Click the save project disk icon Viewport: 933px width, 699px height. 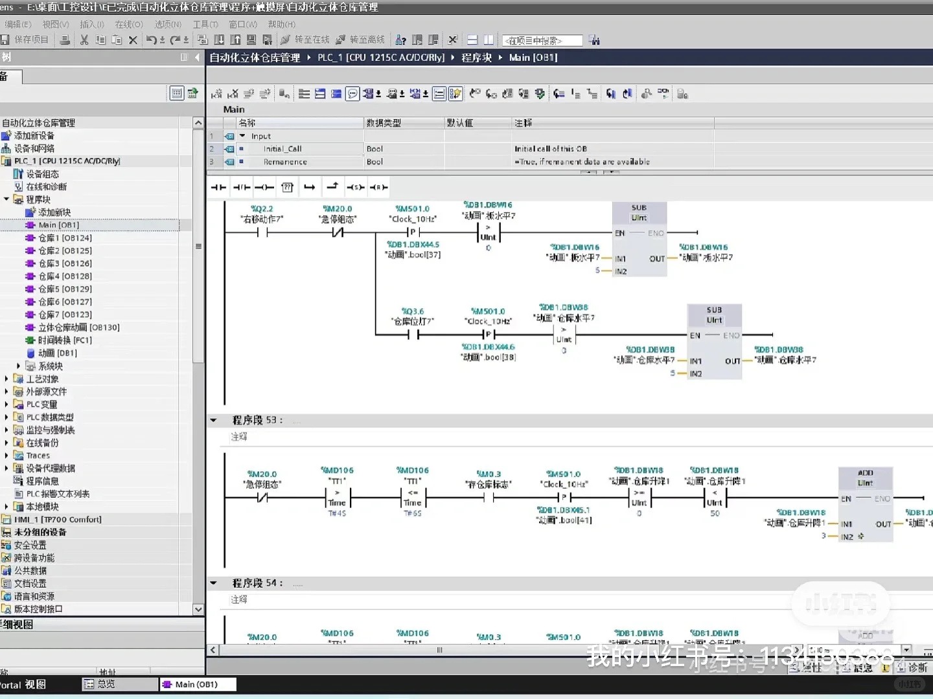pos(5,40)
